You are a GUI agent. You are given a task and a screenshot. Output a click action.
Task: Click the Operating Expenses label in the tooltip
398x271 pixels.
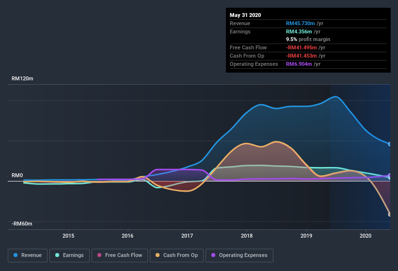tap(254, 64)
